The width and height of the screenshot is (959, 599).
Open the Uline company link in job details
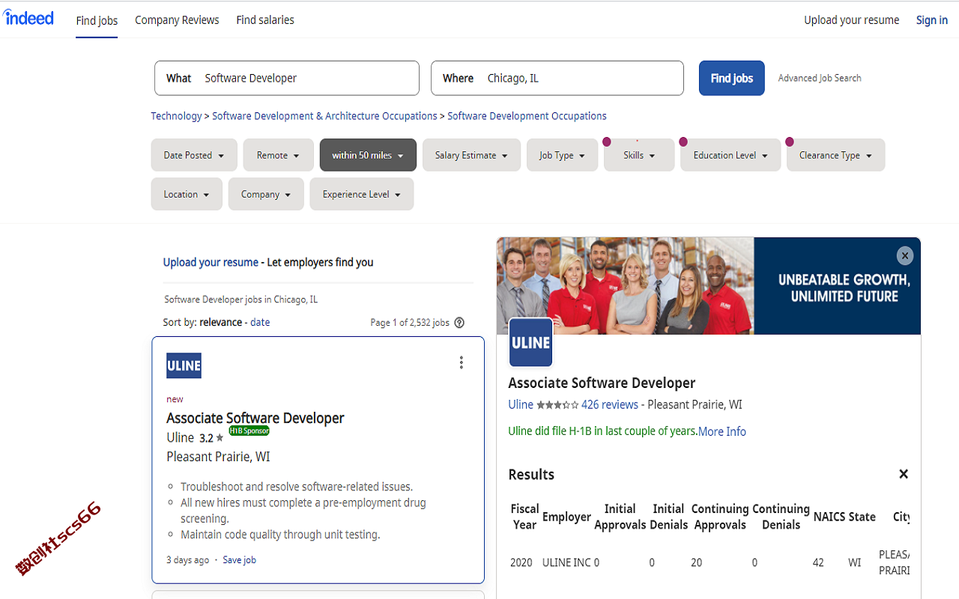(x=521, y=405)
